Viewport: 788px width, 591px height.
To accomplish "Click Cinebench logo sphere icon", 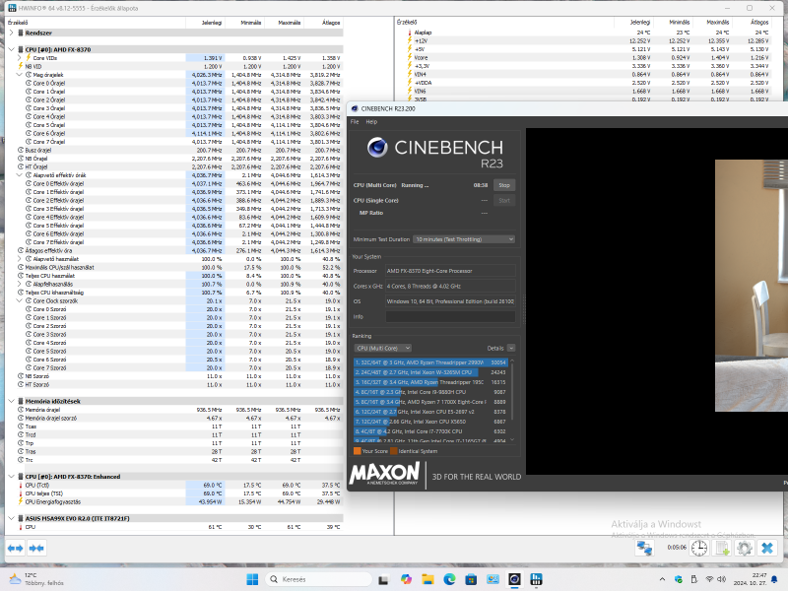I will click(377, 147).
